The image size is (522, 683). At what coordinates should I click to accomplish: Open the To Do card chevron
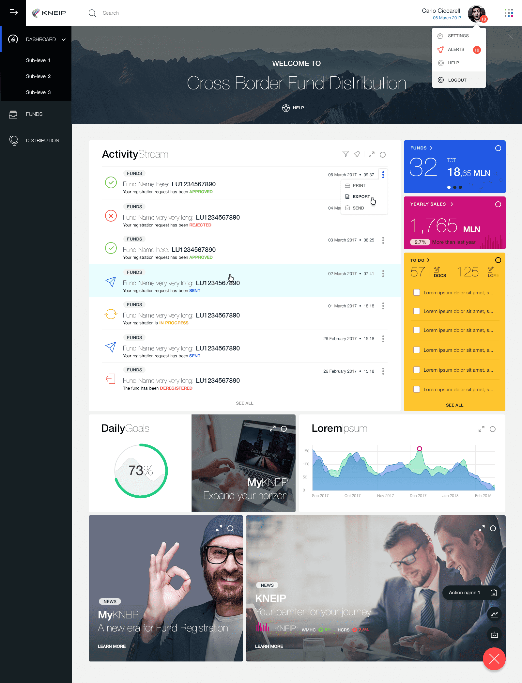tap(428, 260)
